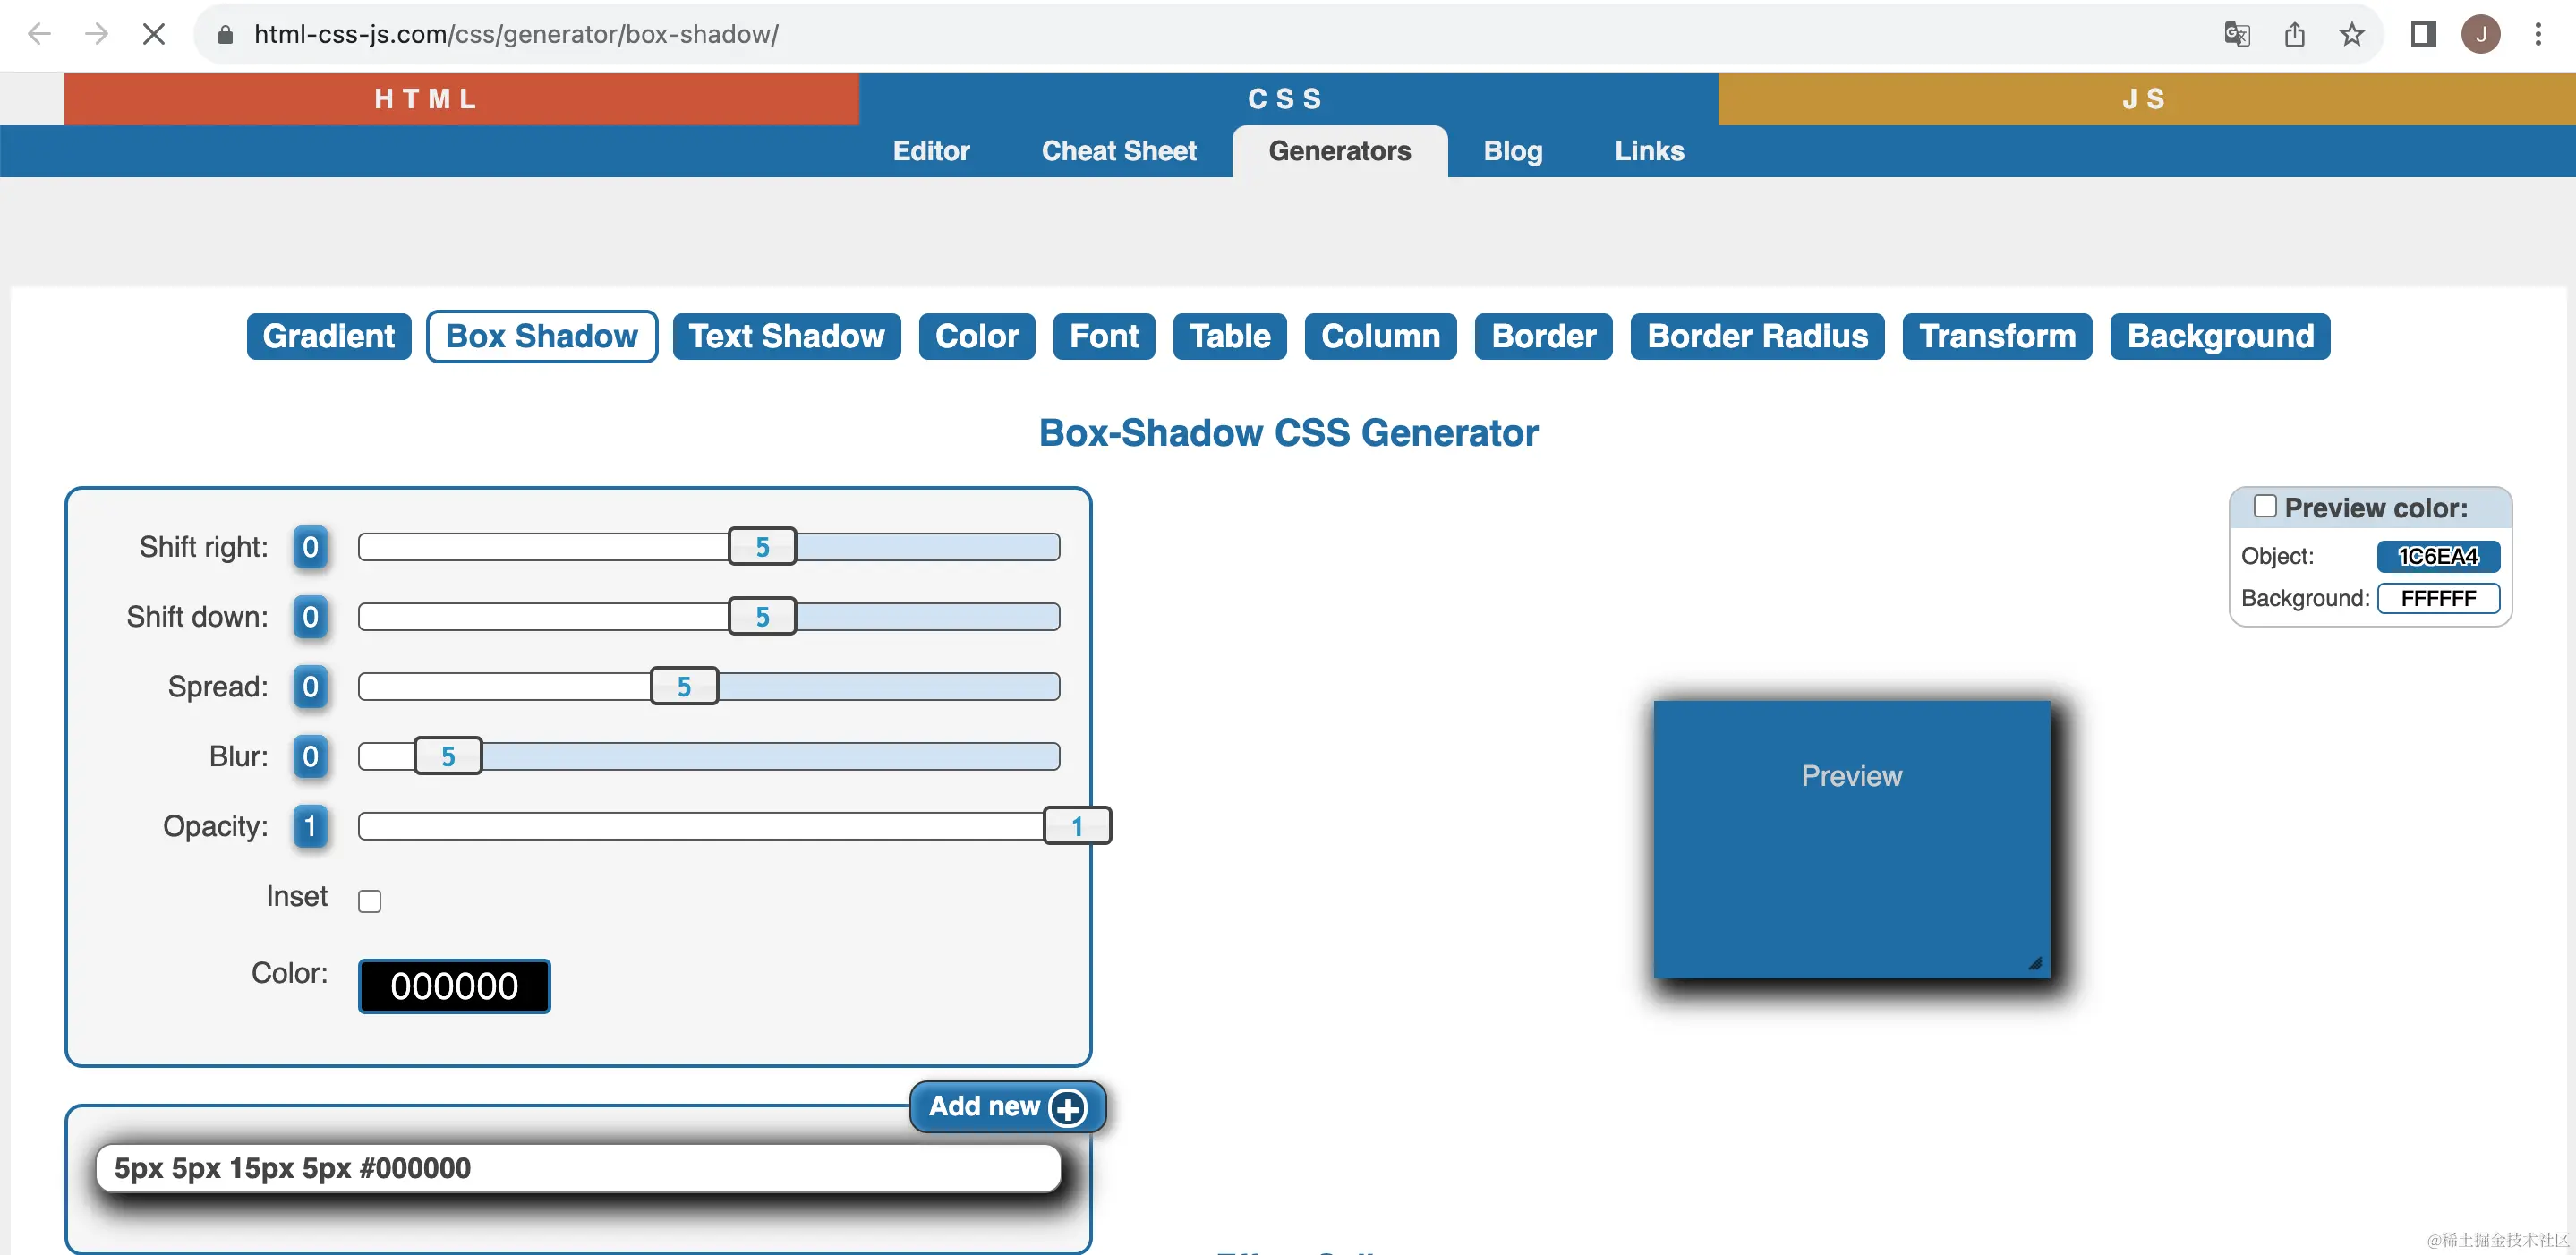Toggle the Preview color checkbox

2265,507
